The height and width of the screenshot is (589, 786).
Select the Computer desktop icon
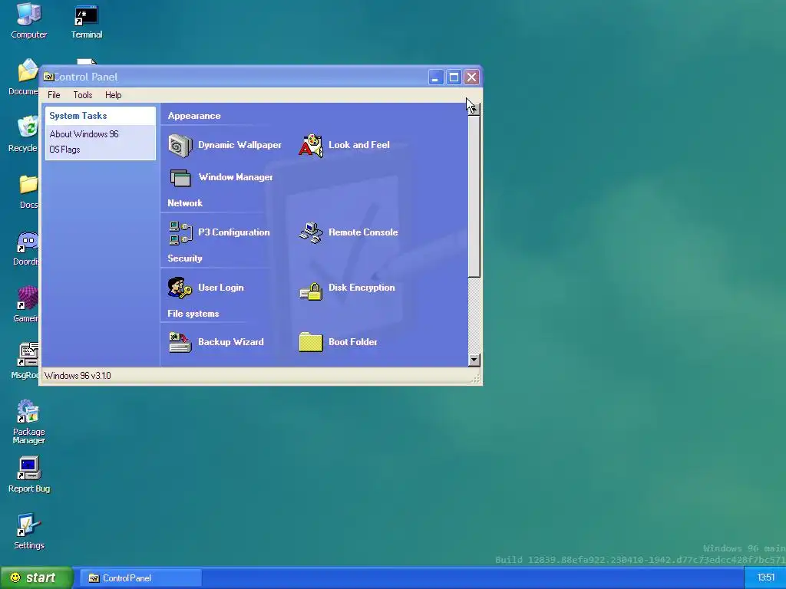click(28, 14)
